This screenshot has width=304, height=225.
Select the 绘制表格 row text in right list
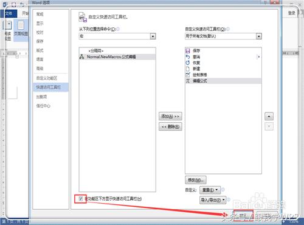[199, 75]
